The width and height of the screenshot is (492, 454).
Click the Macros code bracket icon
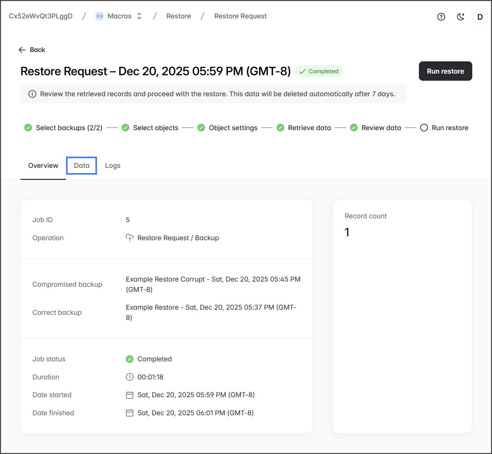100,16
